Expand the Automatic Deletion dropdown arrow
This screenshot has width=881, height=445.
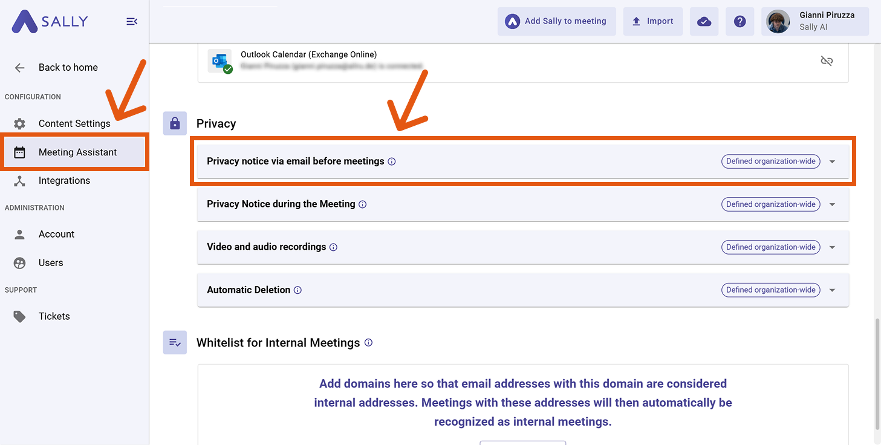coord(832,290)
